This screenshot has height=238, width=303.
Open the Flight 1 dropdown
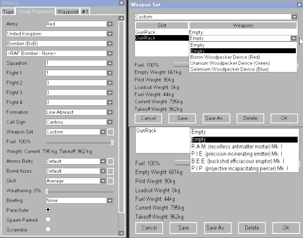coord(79,73)
